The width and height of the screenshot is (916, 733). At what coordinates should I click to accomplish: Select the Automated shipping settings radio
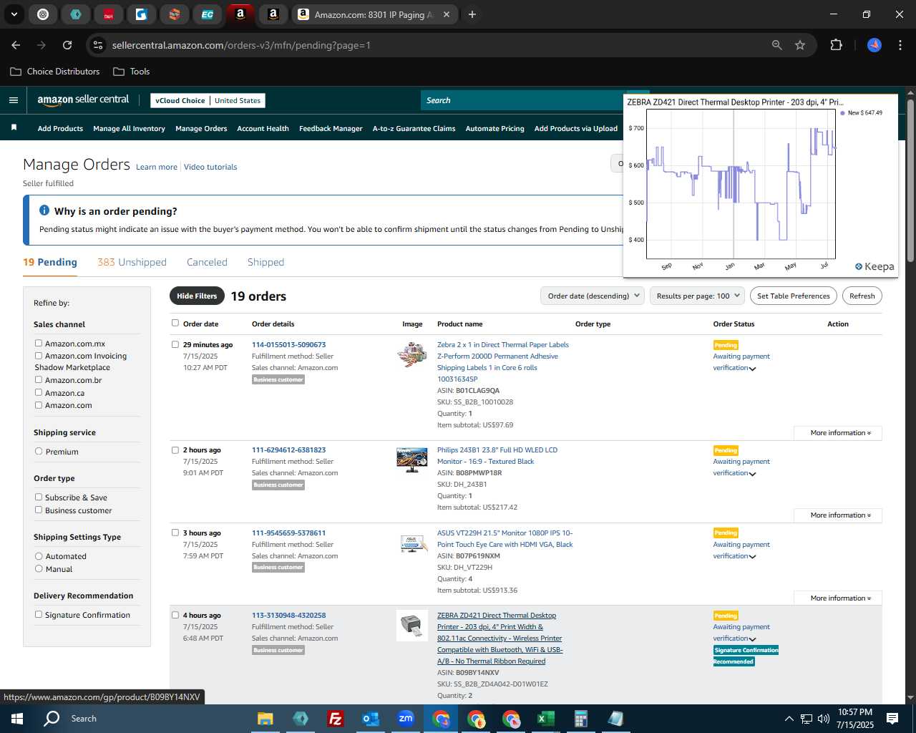point(39,555)
